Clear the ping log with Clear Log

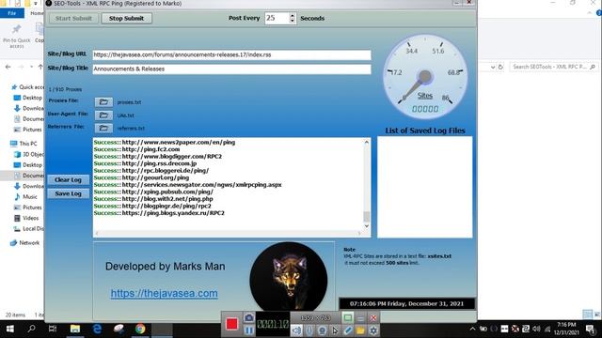(68, 179)
